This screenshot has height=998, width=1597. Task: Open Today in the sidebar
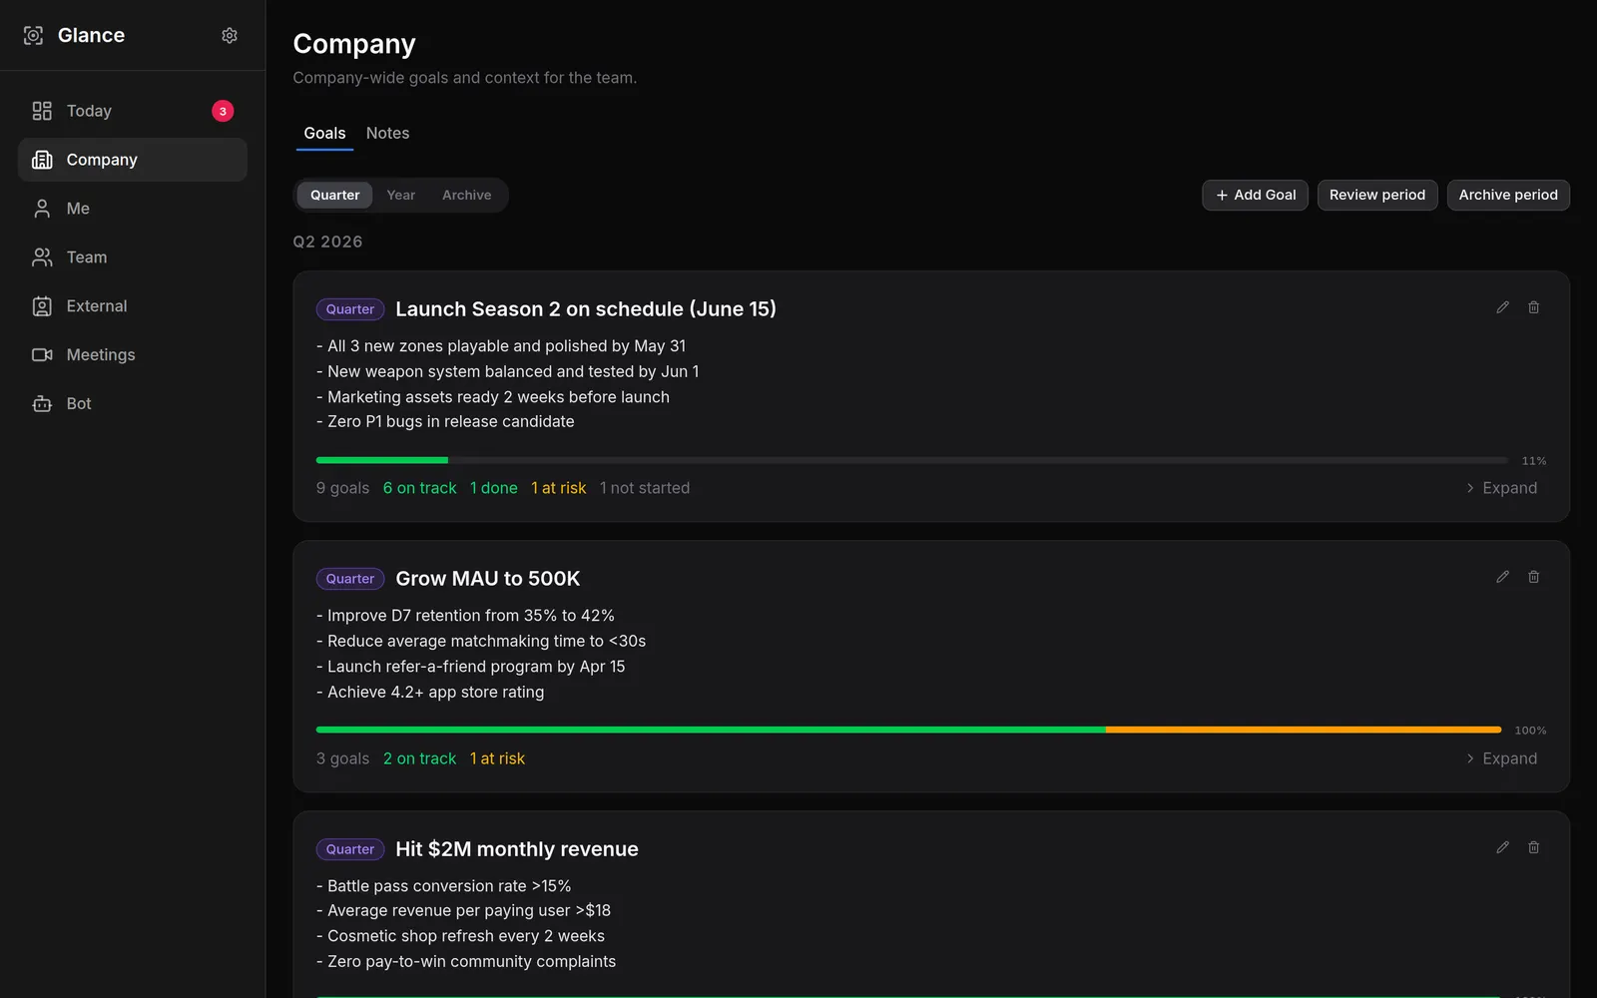tap(133, 111)
